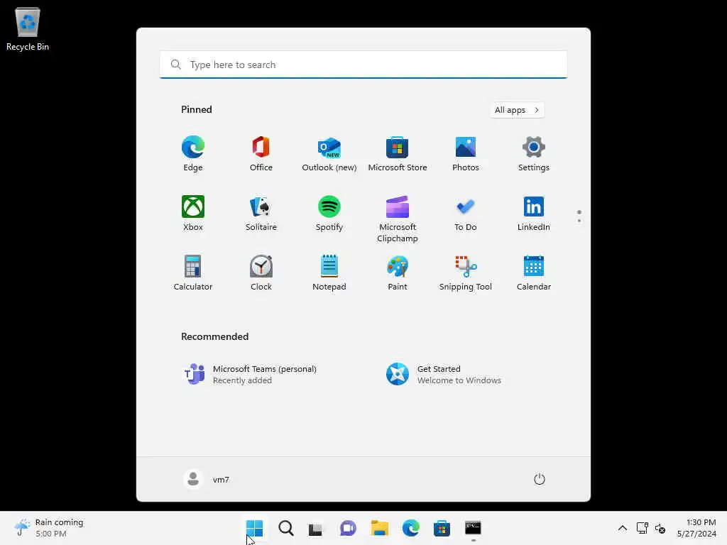
Task: Open Chat icon on taskbar
Action: coord(348,528)
